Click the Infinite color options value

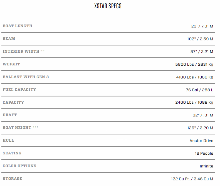[206, 166]
